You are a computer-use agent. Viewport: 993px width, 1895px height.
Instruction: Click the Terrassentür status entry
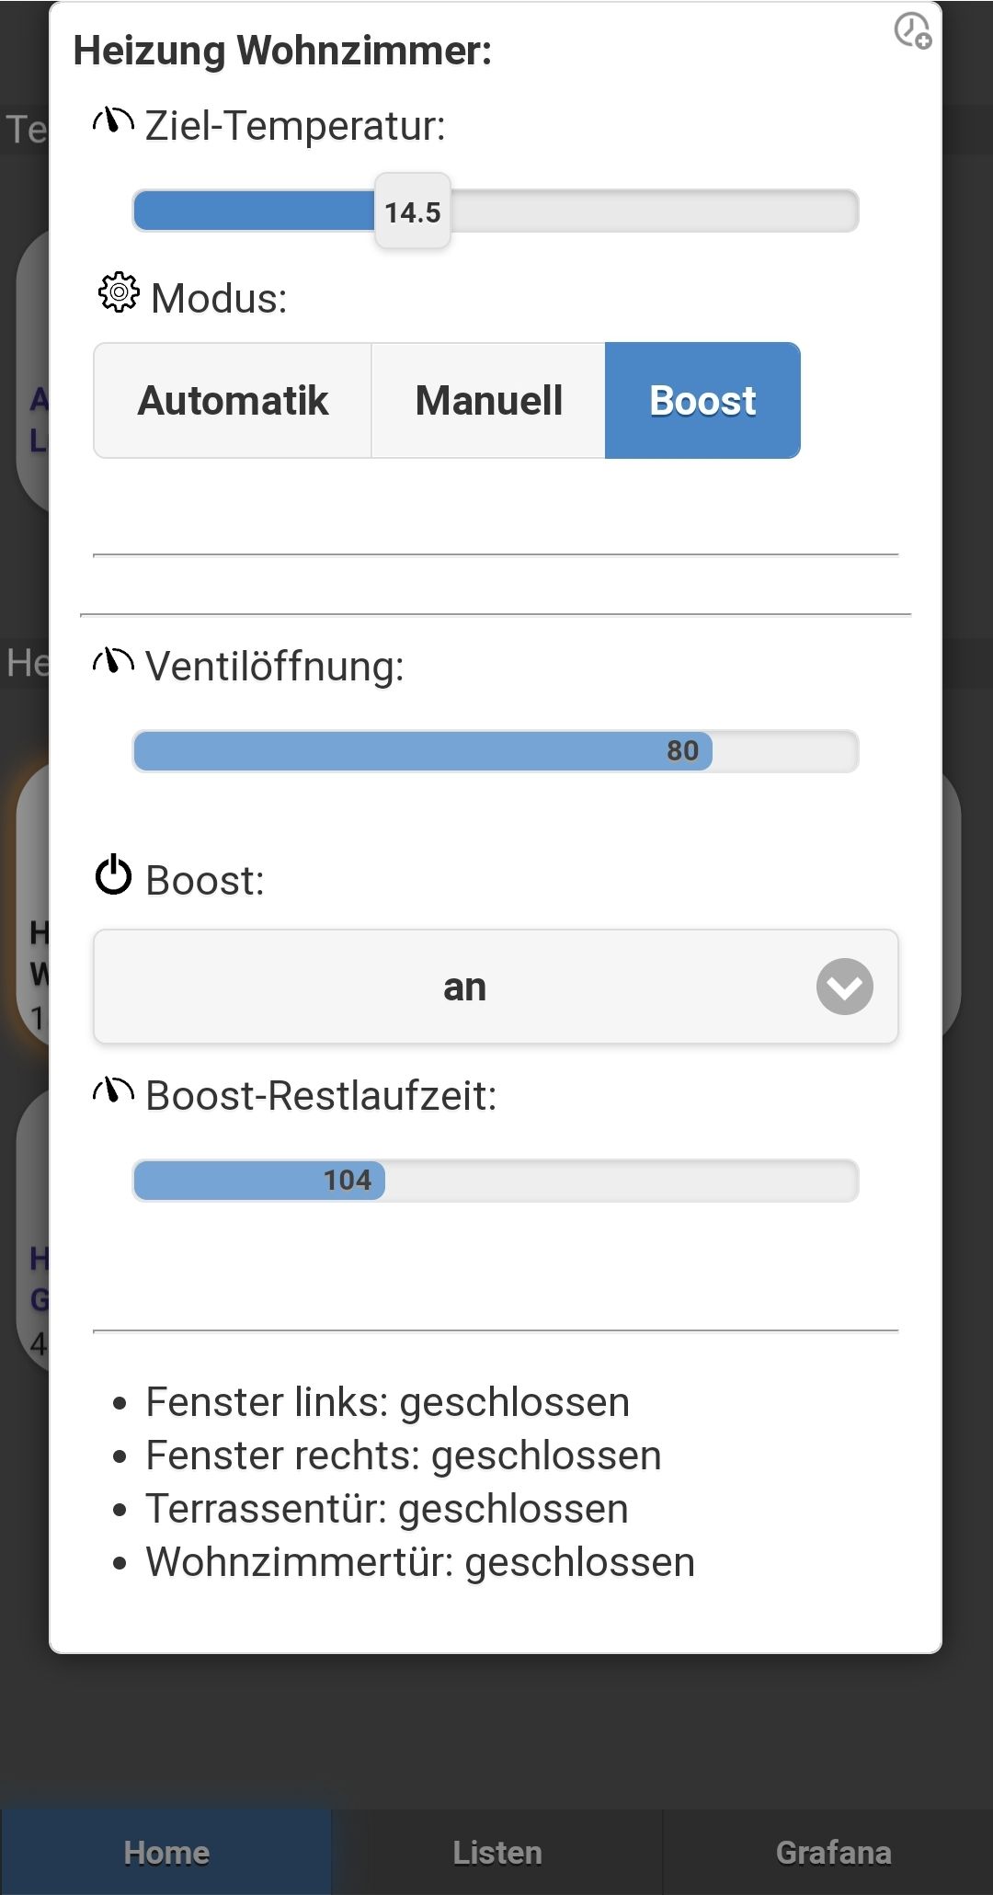coord(387,1509)
